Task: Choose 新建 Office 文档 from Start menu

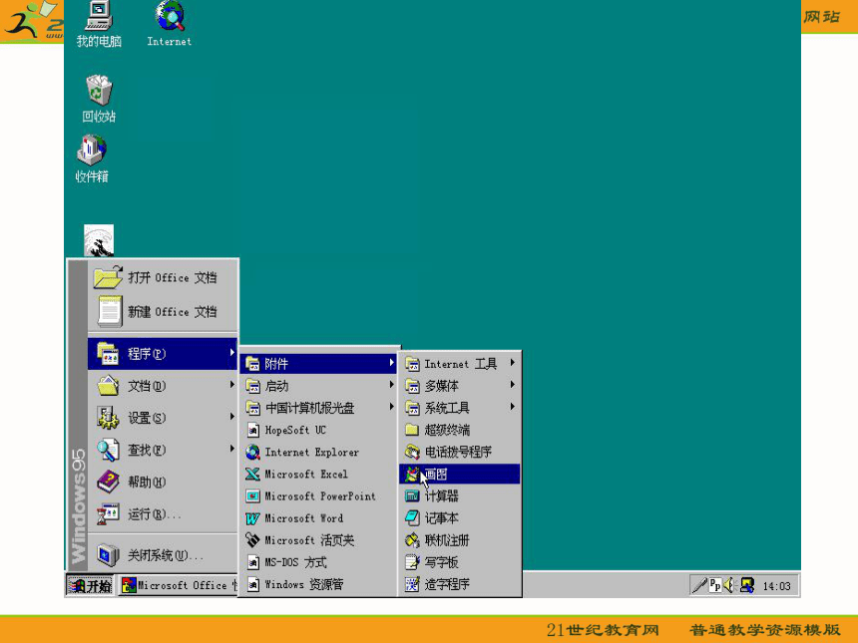Action: 163,312
